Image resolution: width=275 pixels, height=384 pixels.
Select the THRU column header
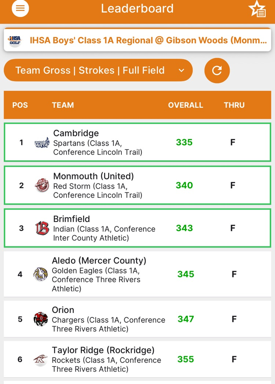(x=234, y=105)
